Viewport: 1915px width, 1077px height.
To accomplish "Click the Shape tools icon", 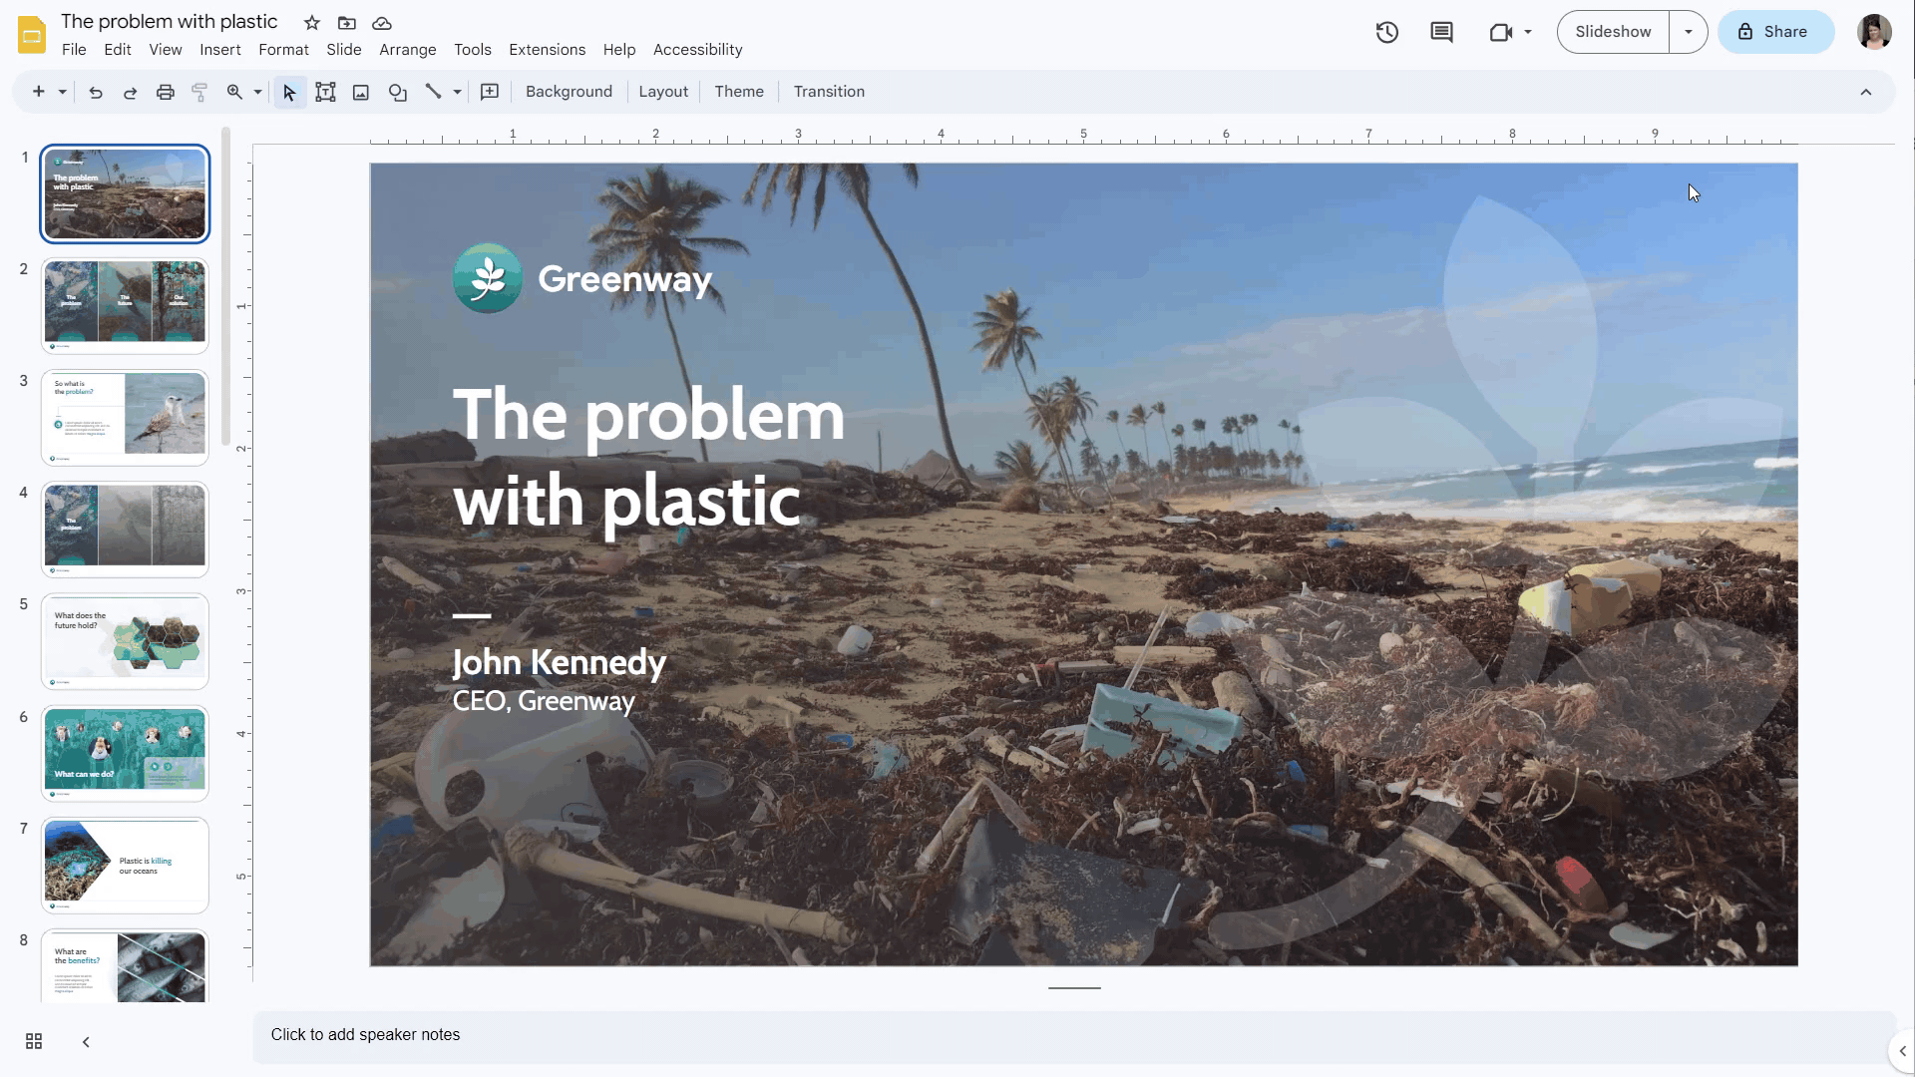I will 397,92.
